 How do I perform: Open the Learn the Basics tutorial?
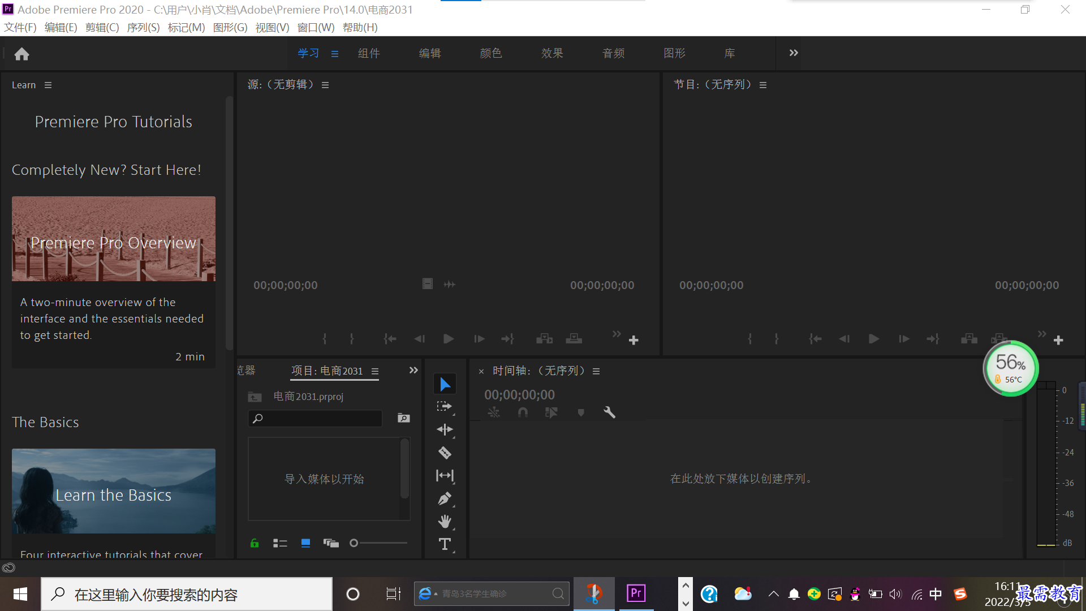pyautogui.click(x=114, y=491)
